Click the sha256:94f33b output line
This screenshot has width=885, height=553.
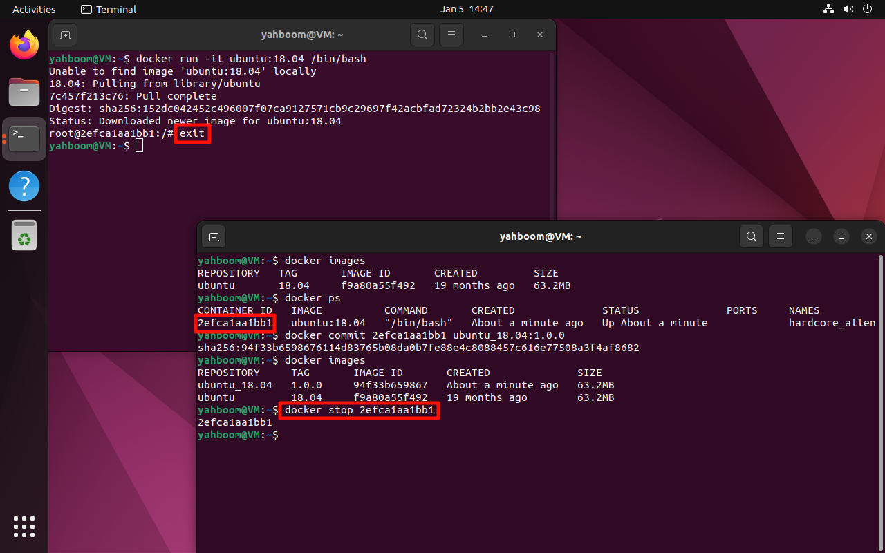tap(418, 348)
